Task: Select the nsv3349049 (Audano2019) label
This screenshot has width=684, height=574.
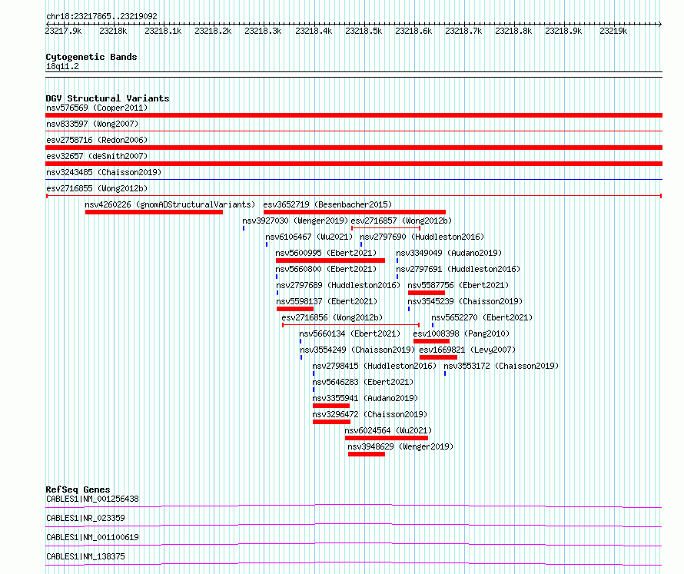Action: [x=449, y=253]
